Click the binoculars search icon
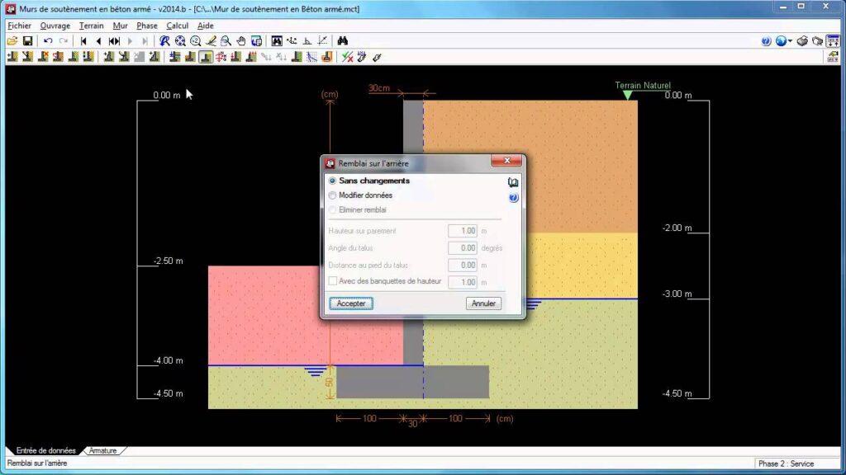846x475 pixels. (x=343, y=40)
